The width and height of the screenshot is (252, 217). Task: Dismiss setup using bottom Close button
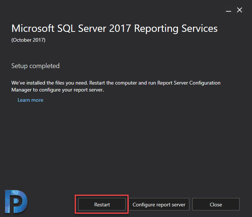[216, 204]
